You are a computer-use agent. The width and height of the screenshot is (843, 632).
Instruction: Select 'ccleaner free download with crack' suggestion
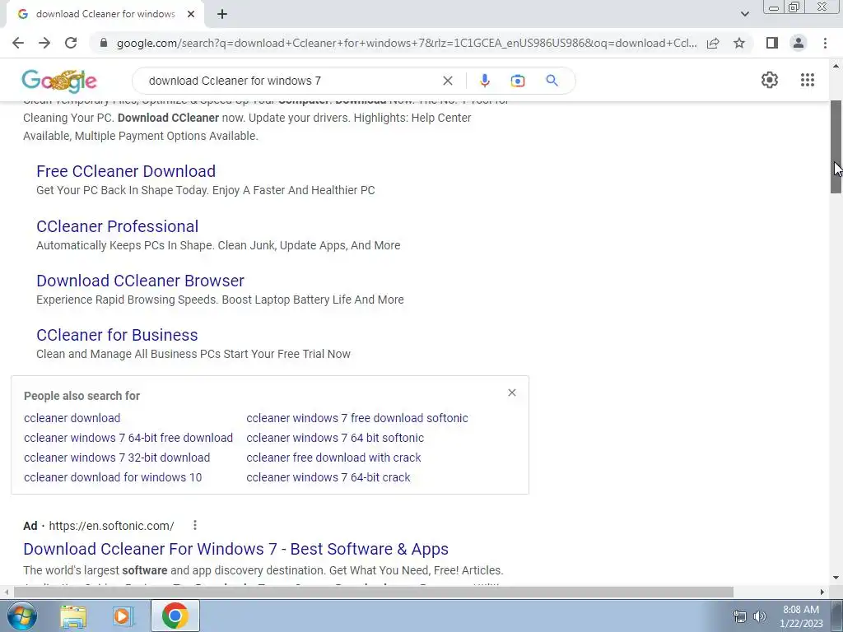pos(333,458)
